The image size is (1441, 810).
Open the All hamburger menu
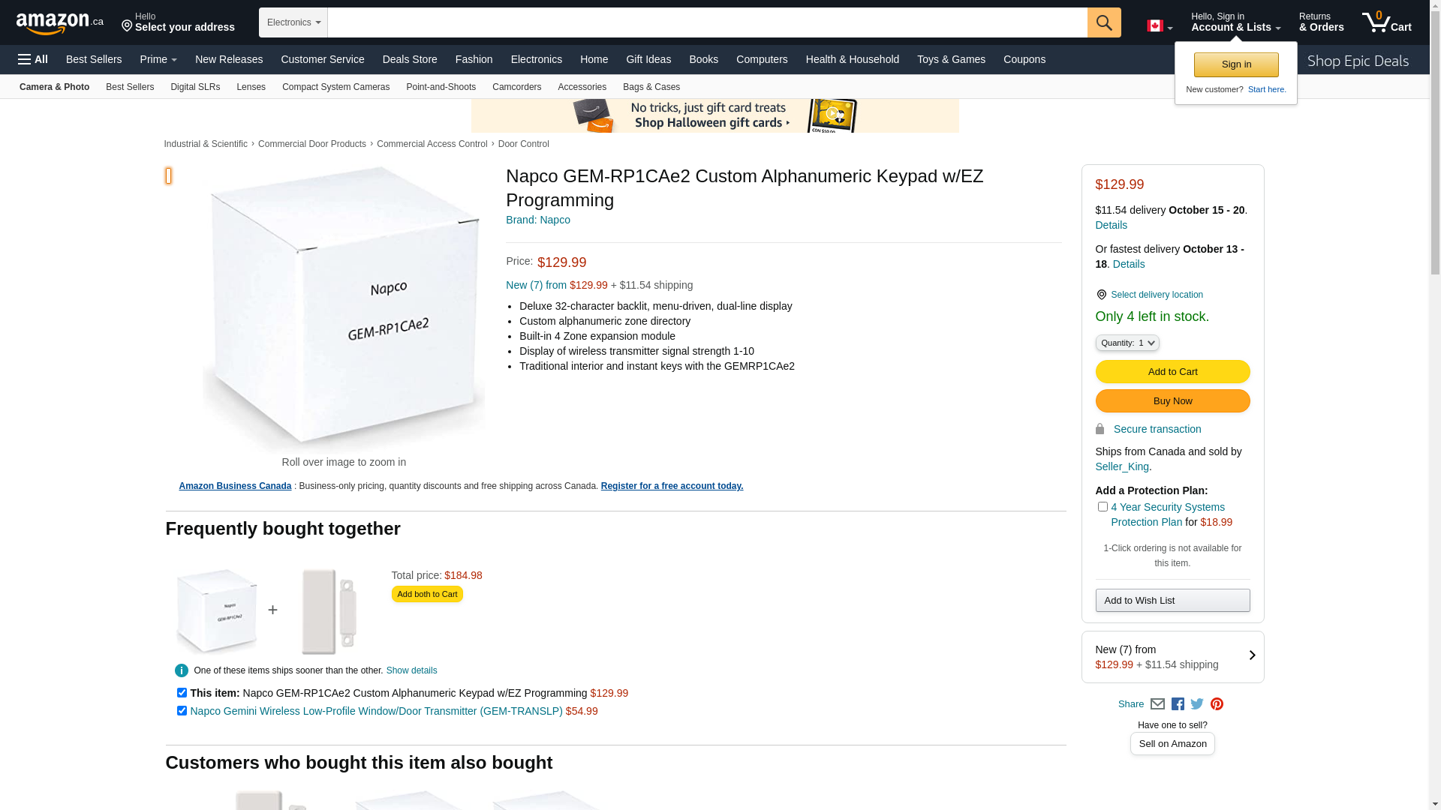coord(33,59)
